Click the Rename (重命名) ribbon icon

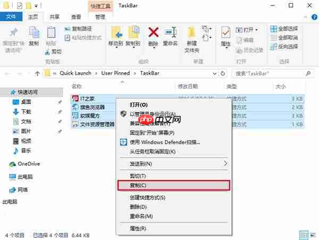coord(170,32)
